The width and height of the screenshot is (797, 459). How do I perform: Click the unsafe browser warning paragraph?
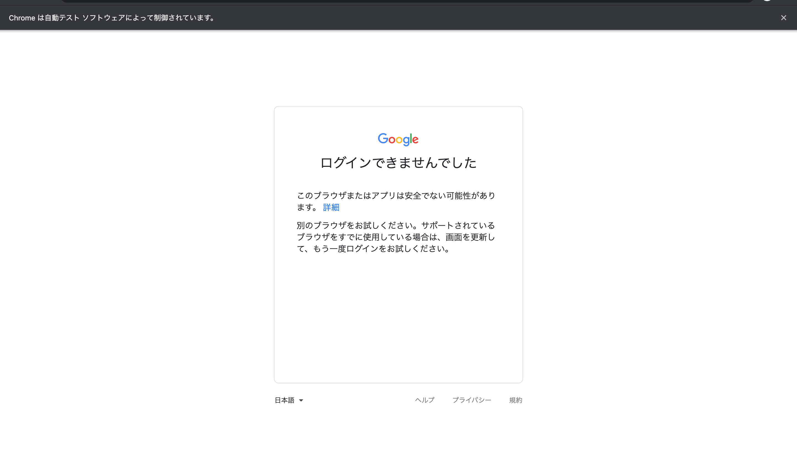(396, 196)
